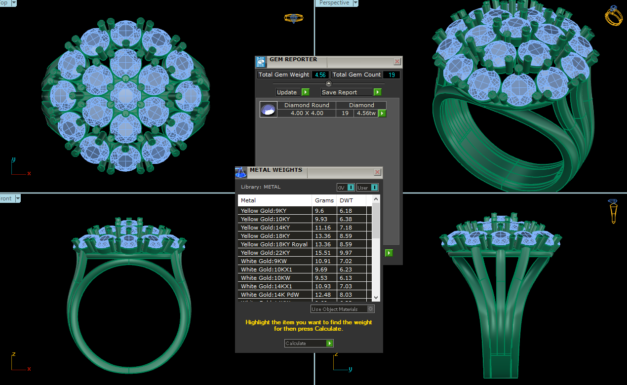
Task: Click the Save Report button
Action: click(347, 92)
